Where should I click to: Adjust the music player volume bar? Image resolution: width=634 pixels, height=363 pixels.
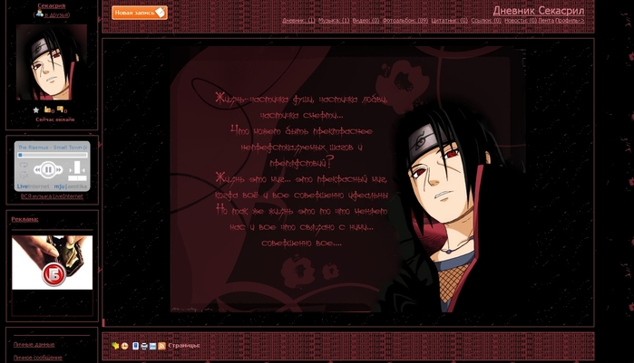tap(77, 167)
